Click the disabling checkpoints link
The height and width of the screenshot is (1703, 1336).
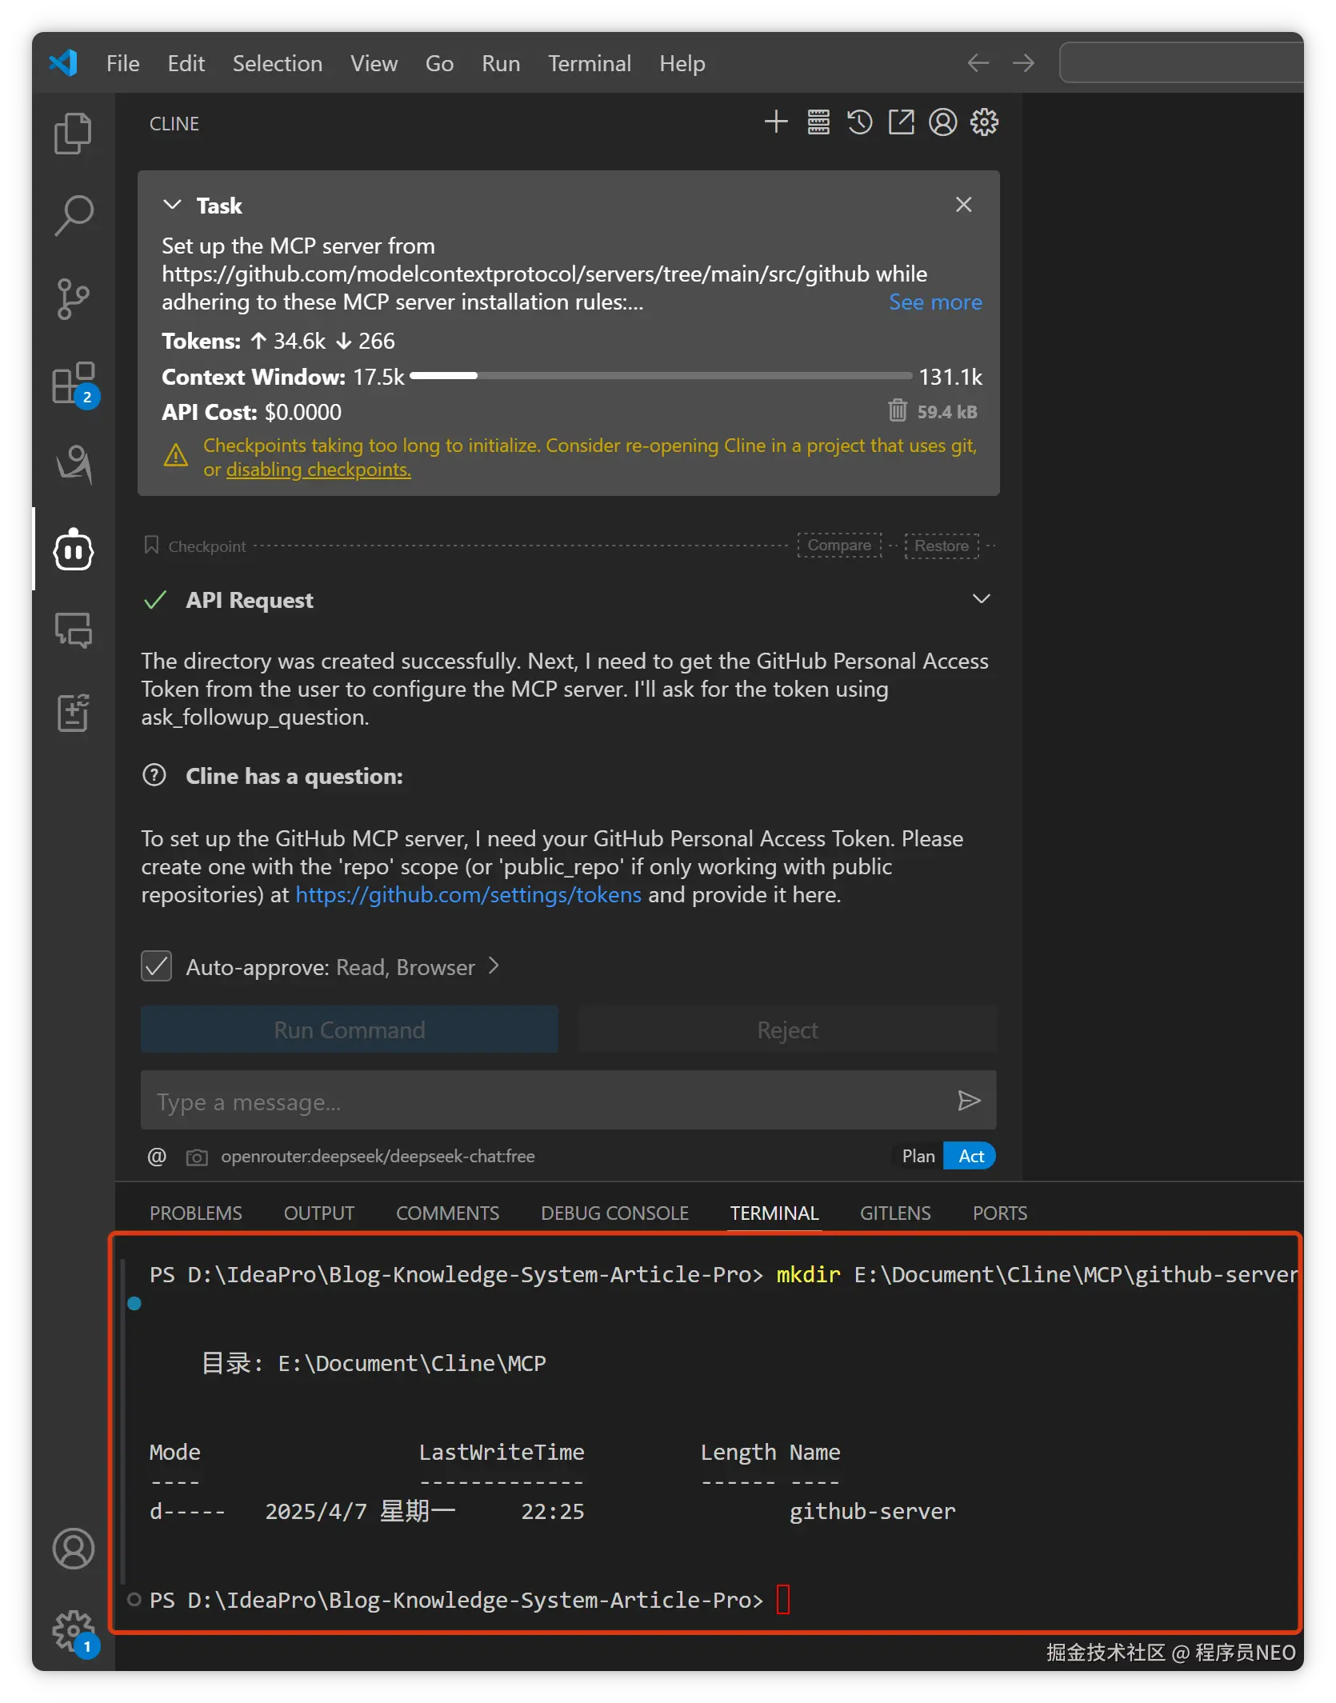[x=318, y=470]
